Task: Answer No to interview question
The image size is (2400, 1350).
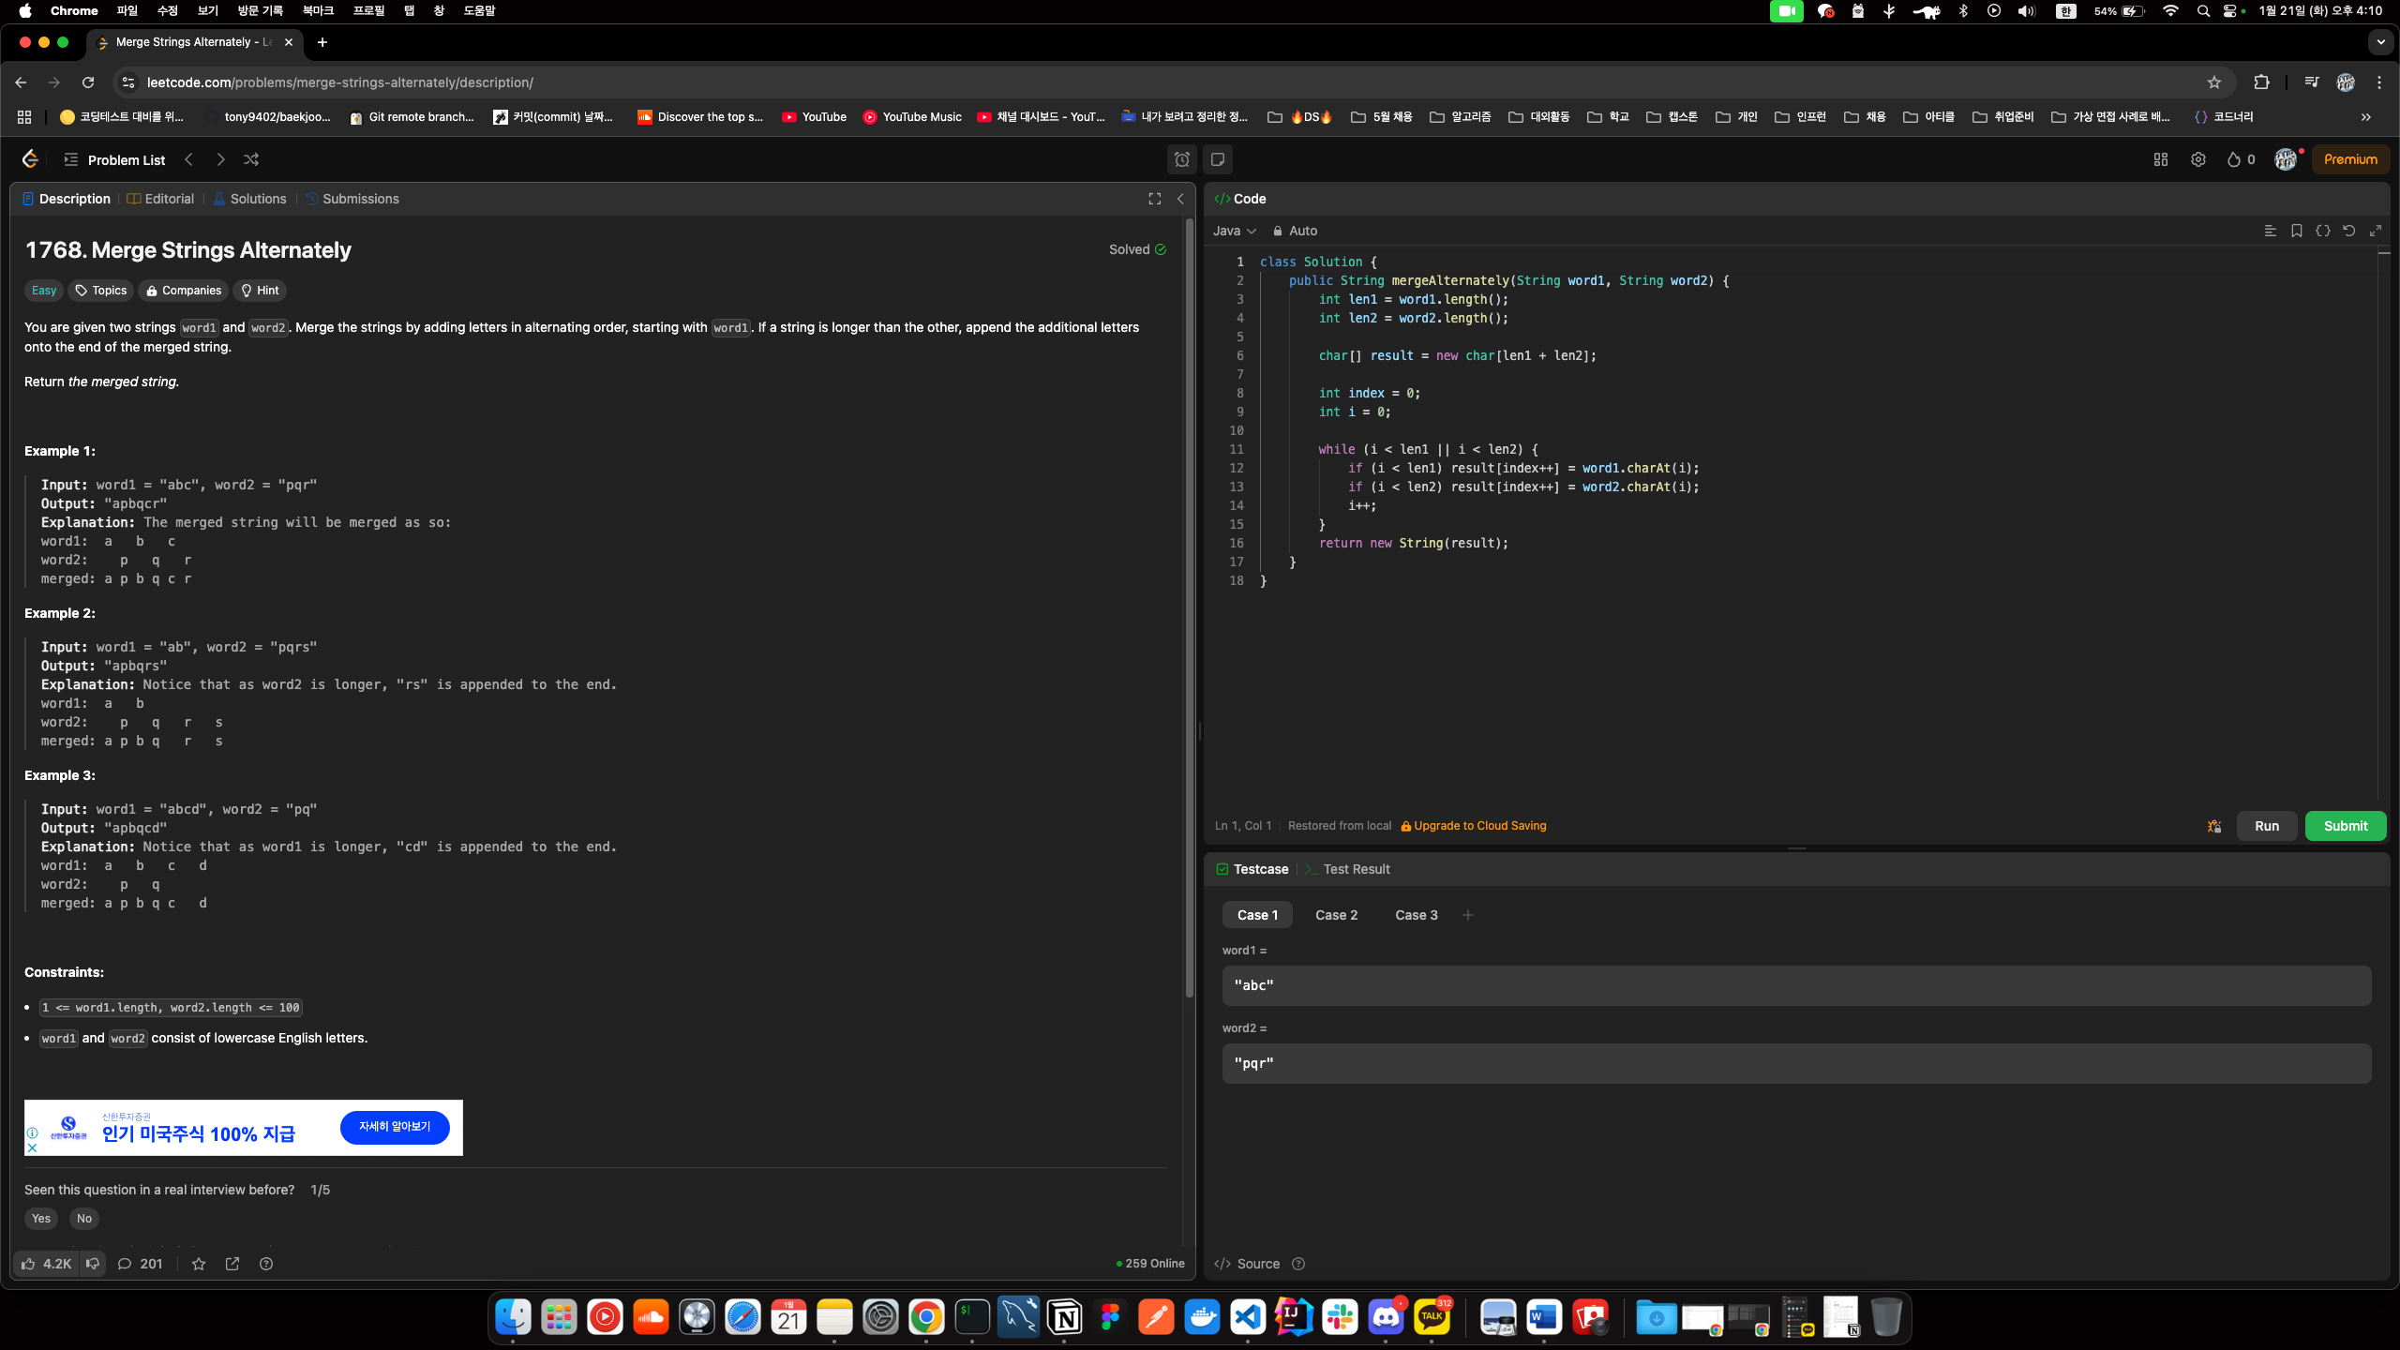Action: pyautogui.click(x=84, y=1219)
